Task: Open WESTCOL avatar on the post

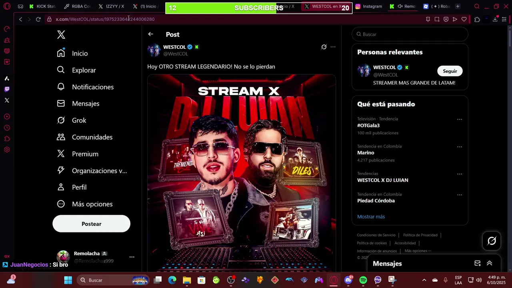Action: click(x=154, y=50)
